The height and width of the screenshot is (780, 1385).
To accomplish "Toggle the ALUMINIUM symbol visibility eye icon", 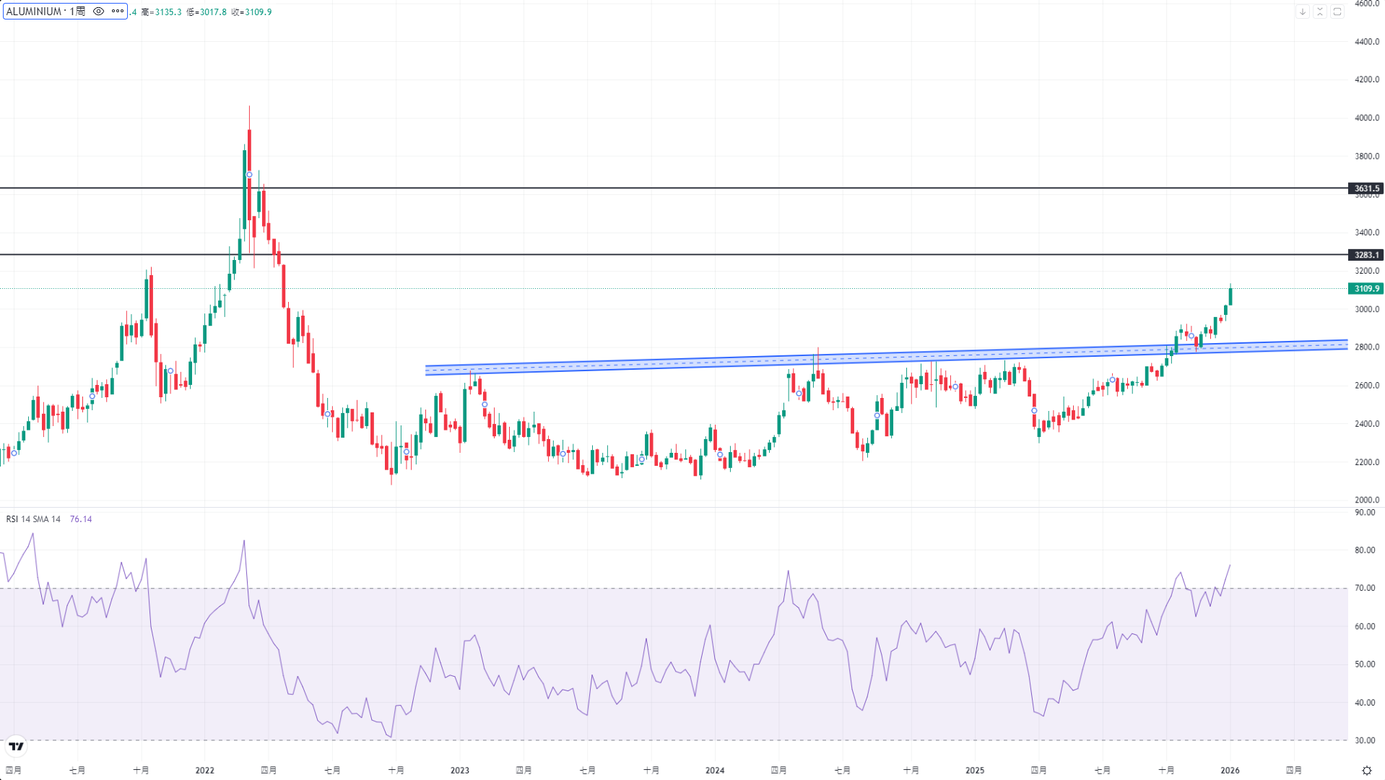I will [99, 12].
